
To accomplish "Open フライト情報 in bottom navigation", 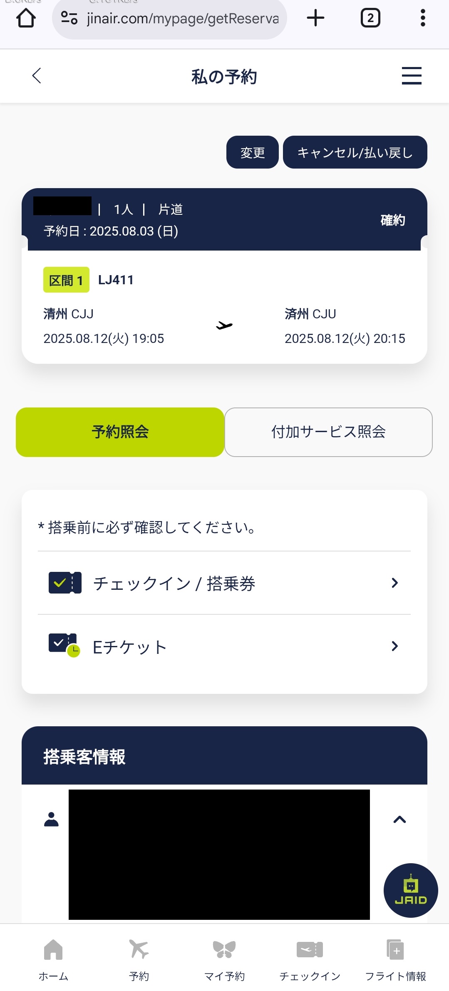I will 395,949.
